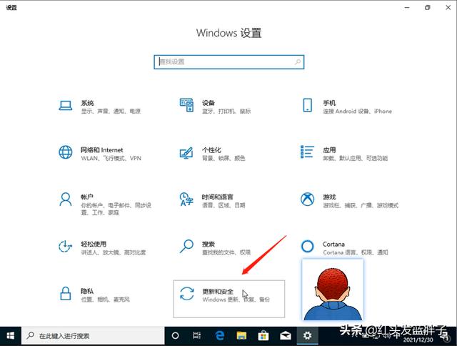The height and width of the screenshot is (346, 457).
Task: Click the 隐私 title text
Action: click(87, 291)
